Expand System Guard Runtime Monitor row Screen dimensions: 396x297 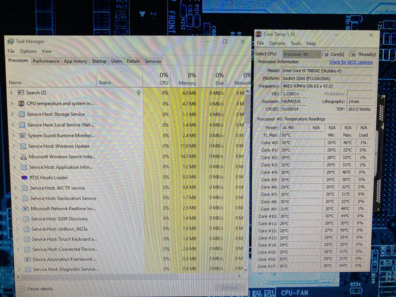14,136
